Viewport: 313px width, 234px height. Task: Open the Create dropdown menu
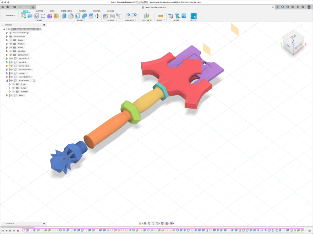tap(40, 20)
